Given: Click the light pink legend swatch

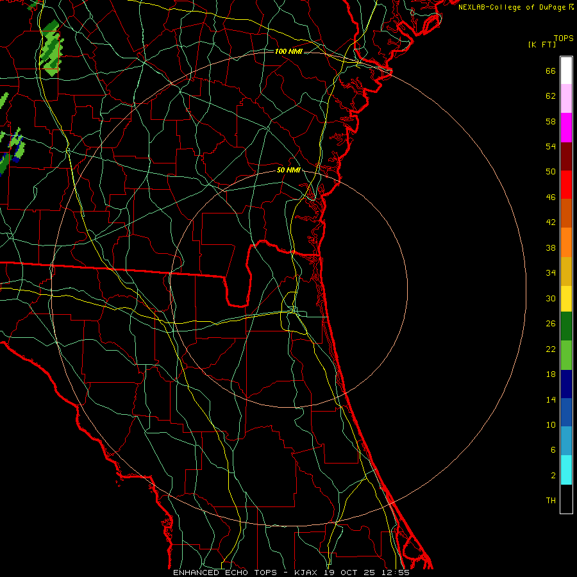Looking at the screenshot, I should pyautogui.click(x=566, y=99).
